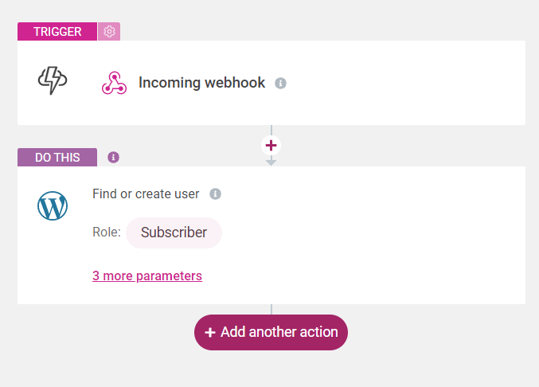539x387 pixels.
Task: Open the Subscriber role pill
Action: coord(174,233)
